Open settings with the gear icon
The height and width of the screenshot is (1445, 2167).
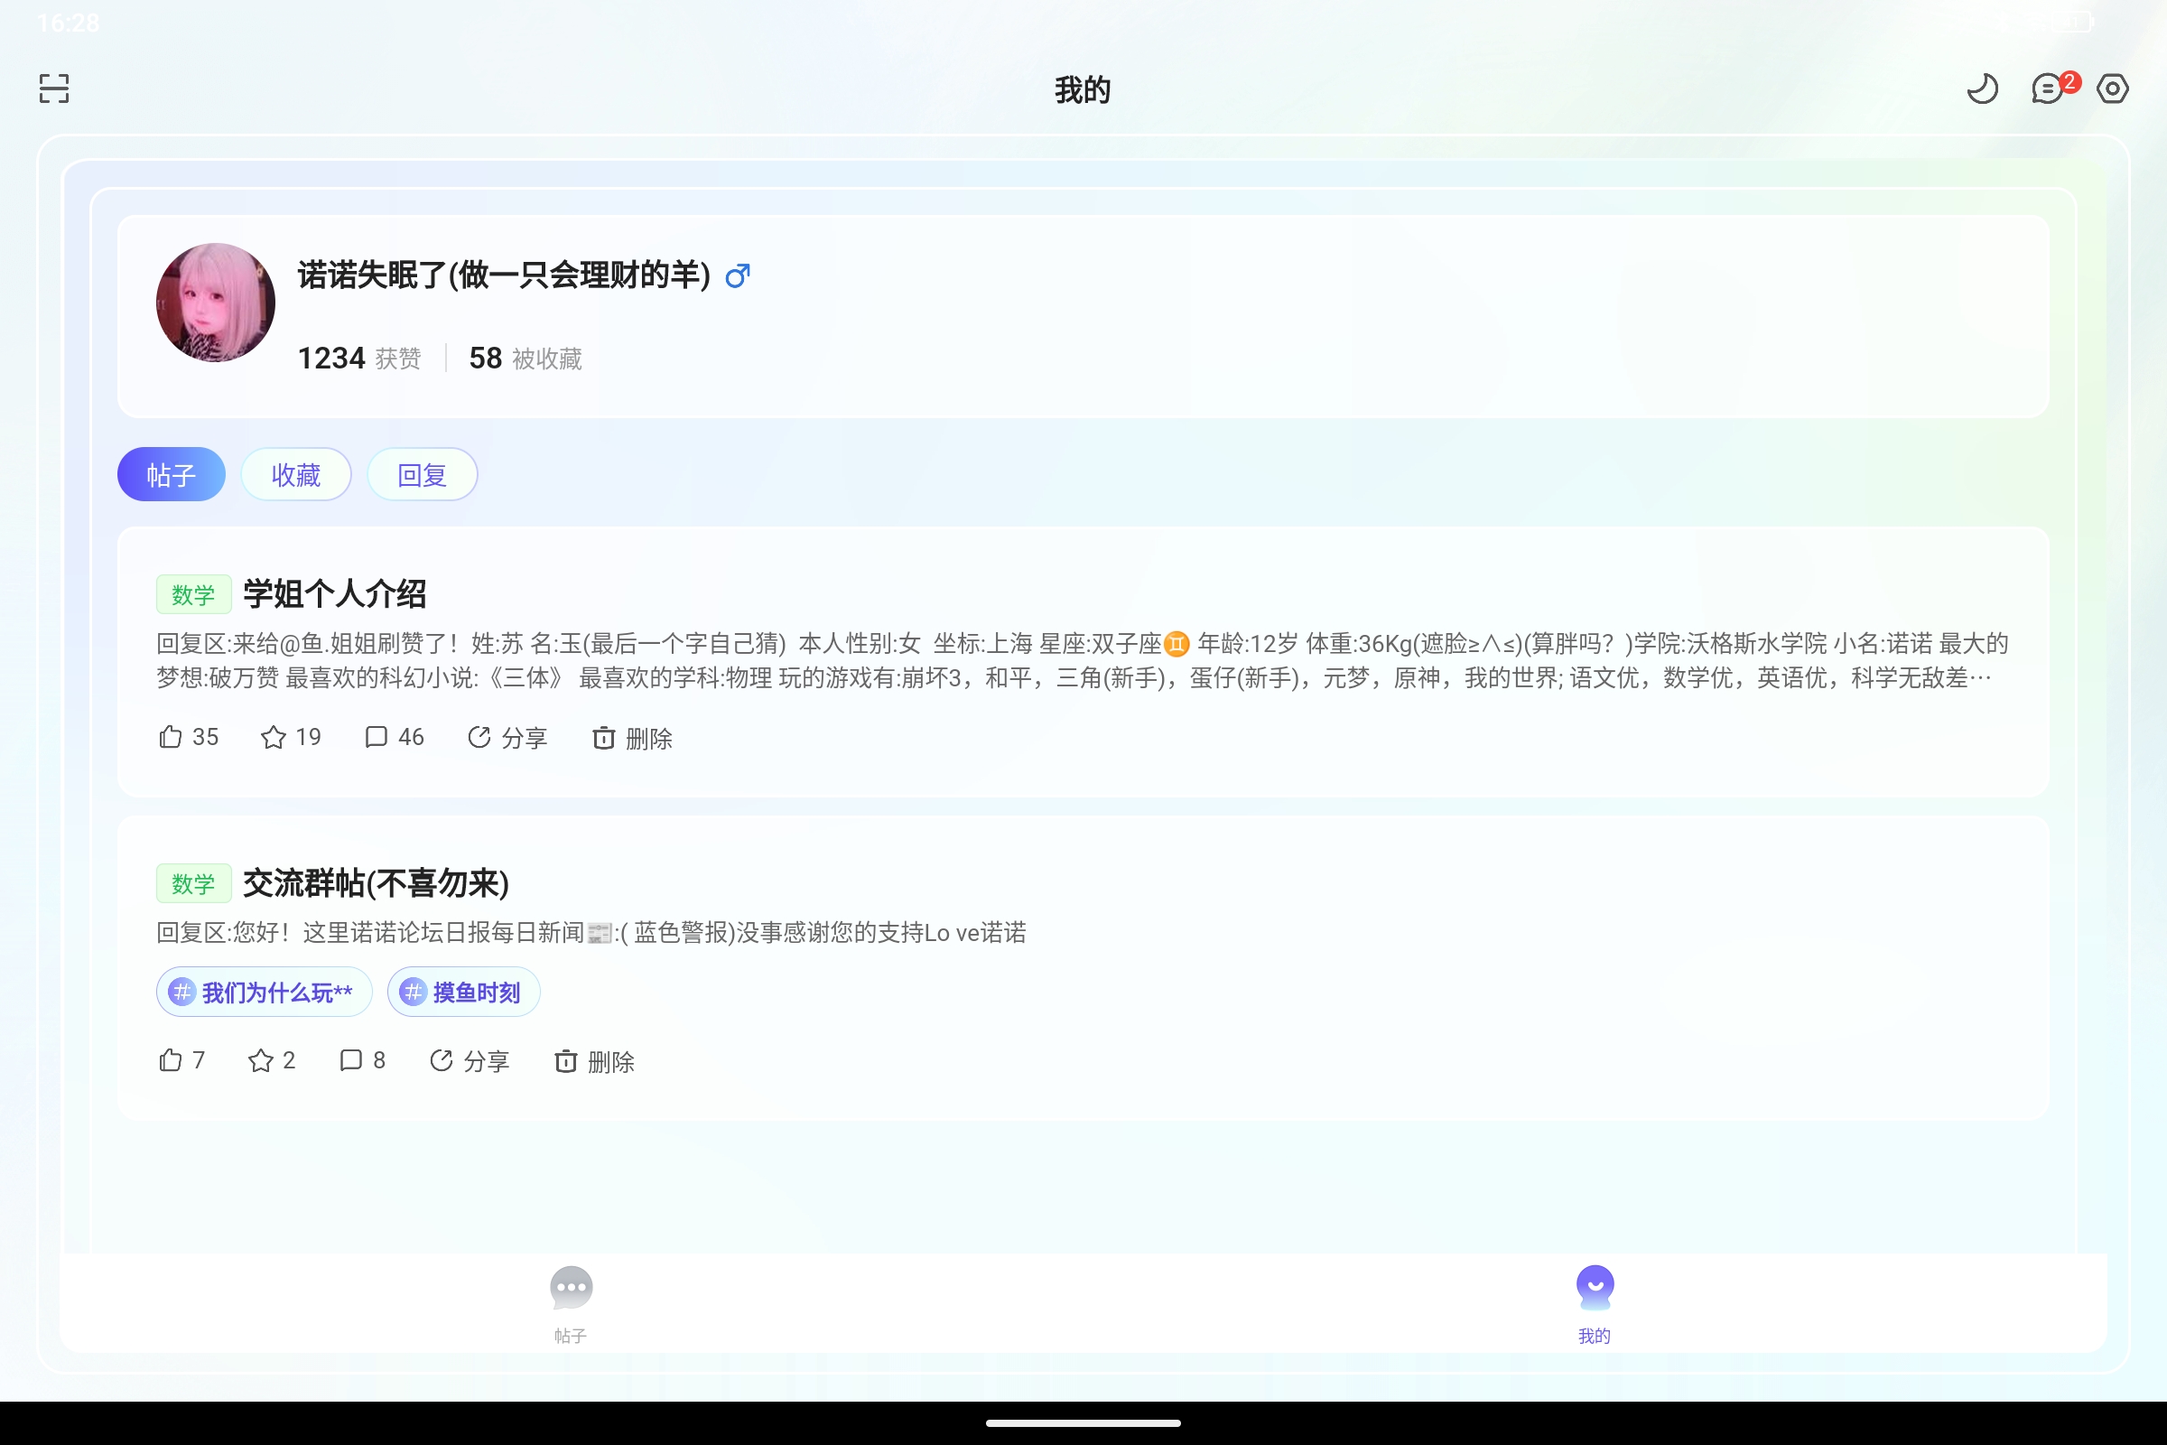pyautogui.click(x=2113, y=89)
